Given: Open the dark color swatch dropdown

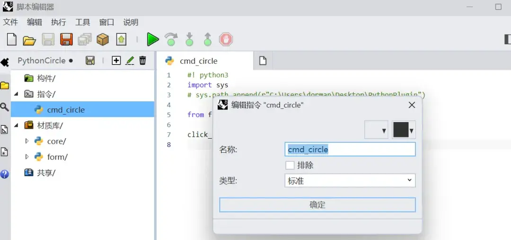Looking at the screenshot, I should [x=404, y=130].
